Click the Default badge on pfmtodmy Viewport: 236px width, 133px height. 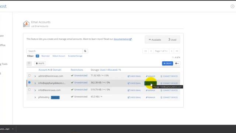tap(55, 98)
